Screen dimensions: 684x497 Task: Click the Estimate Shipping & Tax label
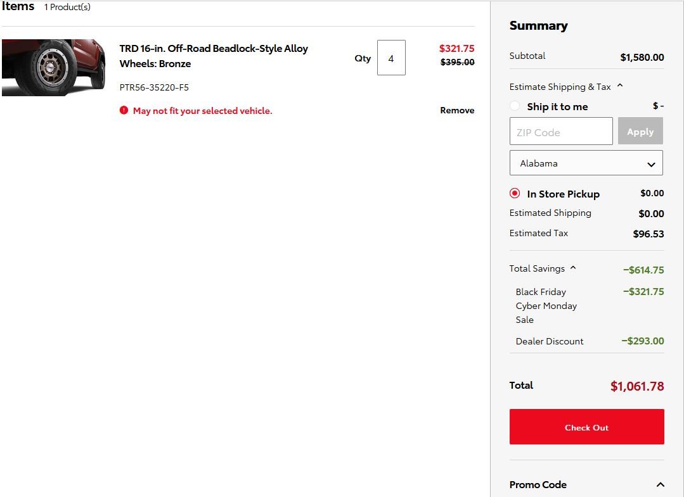click(x=560, y=87)
